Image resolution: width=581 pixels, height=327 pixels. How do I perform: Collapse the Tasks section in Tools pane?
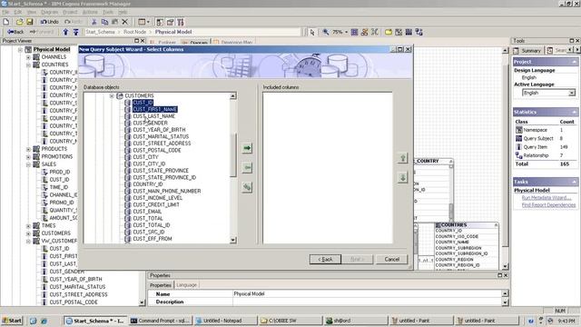574,182
